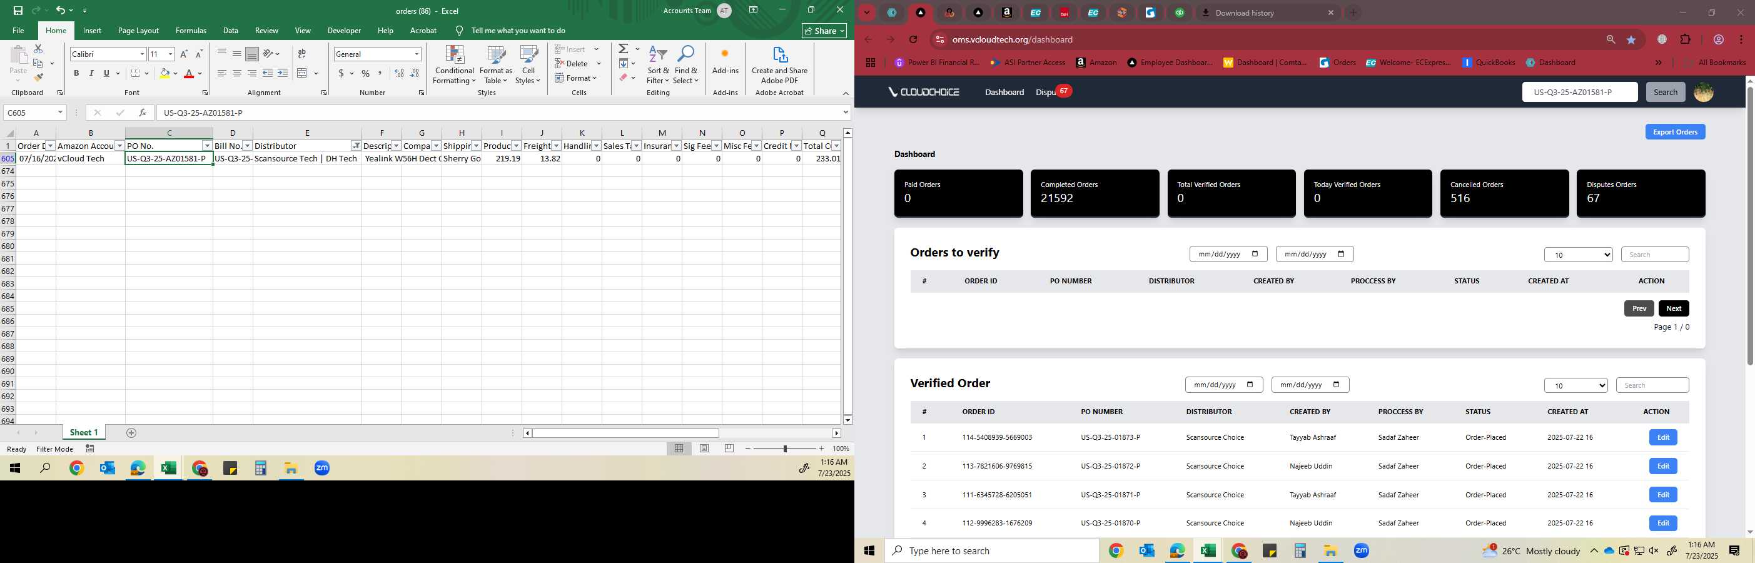Open Windows Start button on right taskbar

869,550
